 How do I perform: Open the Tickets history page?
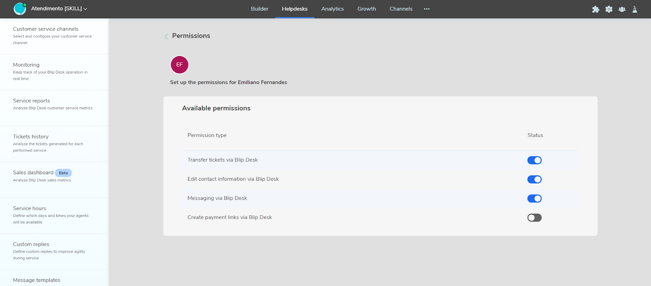(31, 137)
